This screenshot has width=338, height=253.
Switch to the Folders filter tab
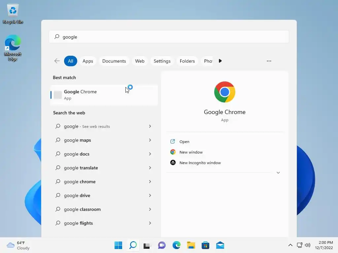[187, 61]
